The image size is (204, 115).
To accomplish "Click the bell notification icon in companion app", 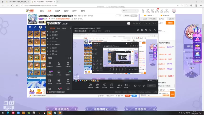I will click(x=150, y=30).
